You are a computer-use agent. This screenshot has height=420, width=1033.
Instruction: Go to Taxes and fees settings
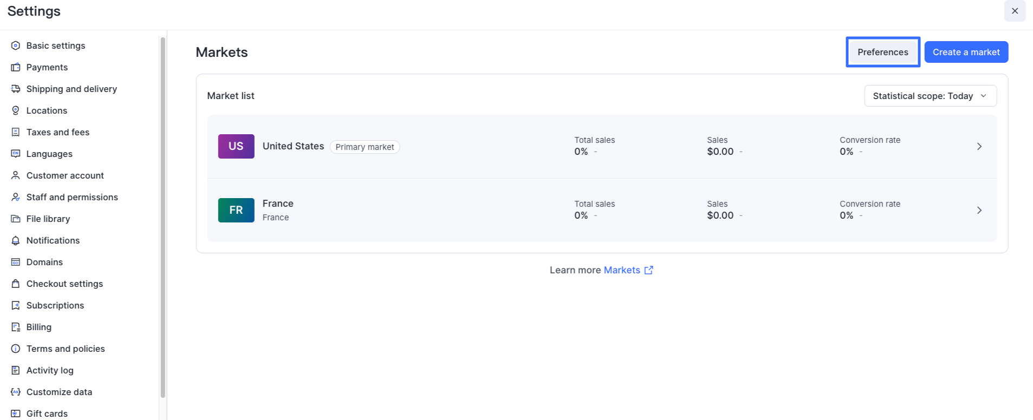[58, 132]
